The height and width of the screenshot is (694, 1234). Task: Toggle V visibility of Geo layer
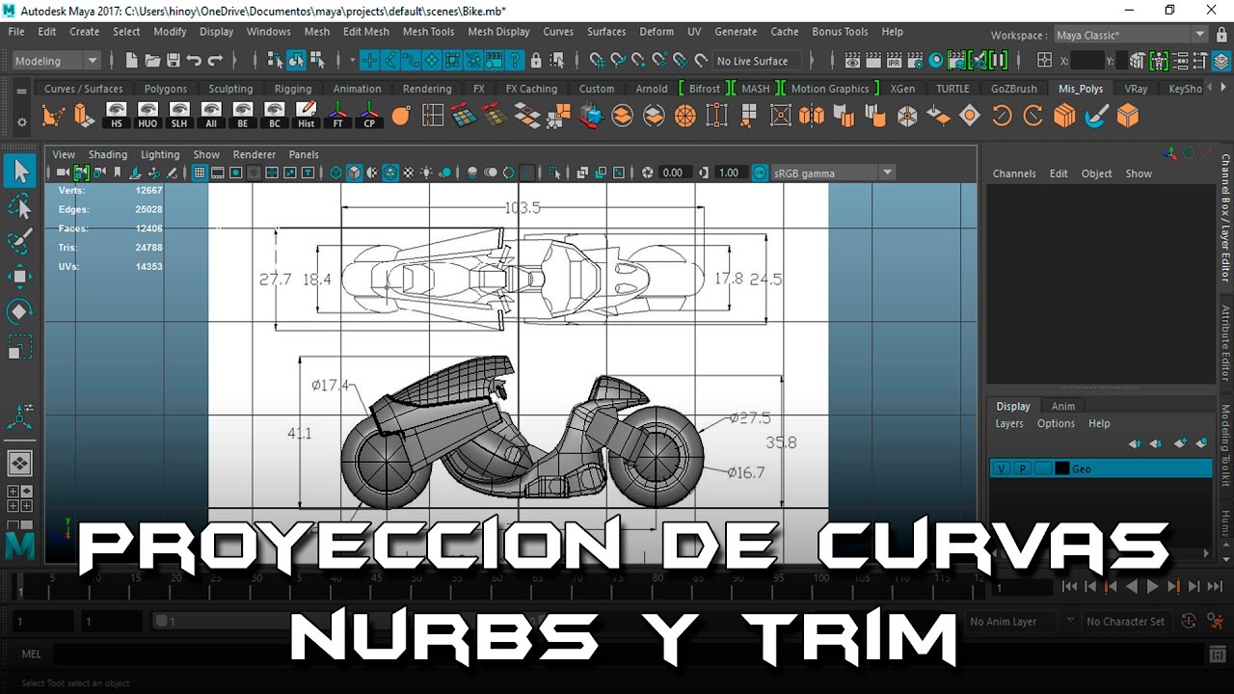(x=1003, y=469)
